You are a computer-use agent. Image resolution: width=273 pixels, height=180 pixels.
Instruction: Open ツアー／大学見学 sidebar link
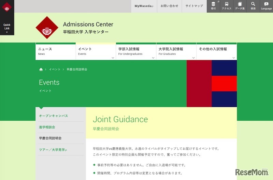pyautogui.click(x=53, y=150)
